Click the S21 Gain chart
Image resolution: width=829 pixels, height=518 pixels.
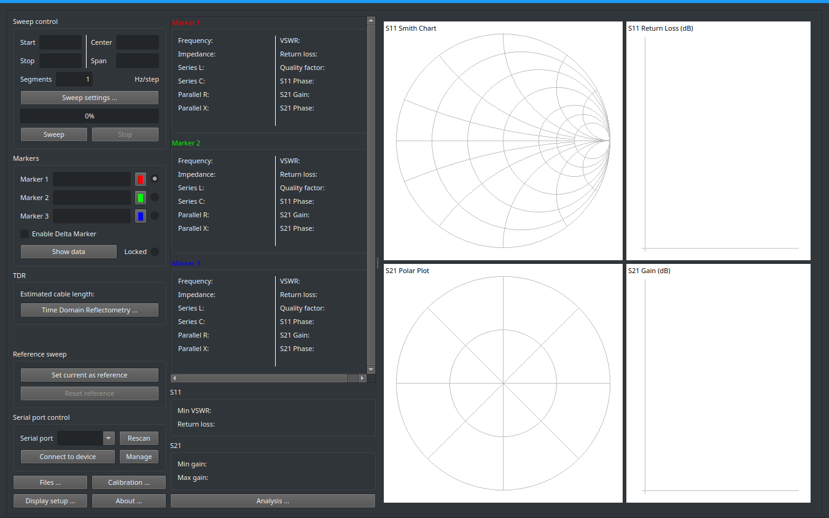point(718,383)
